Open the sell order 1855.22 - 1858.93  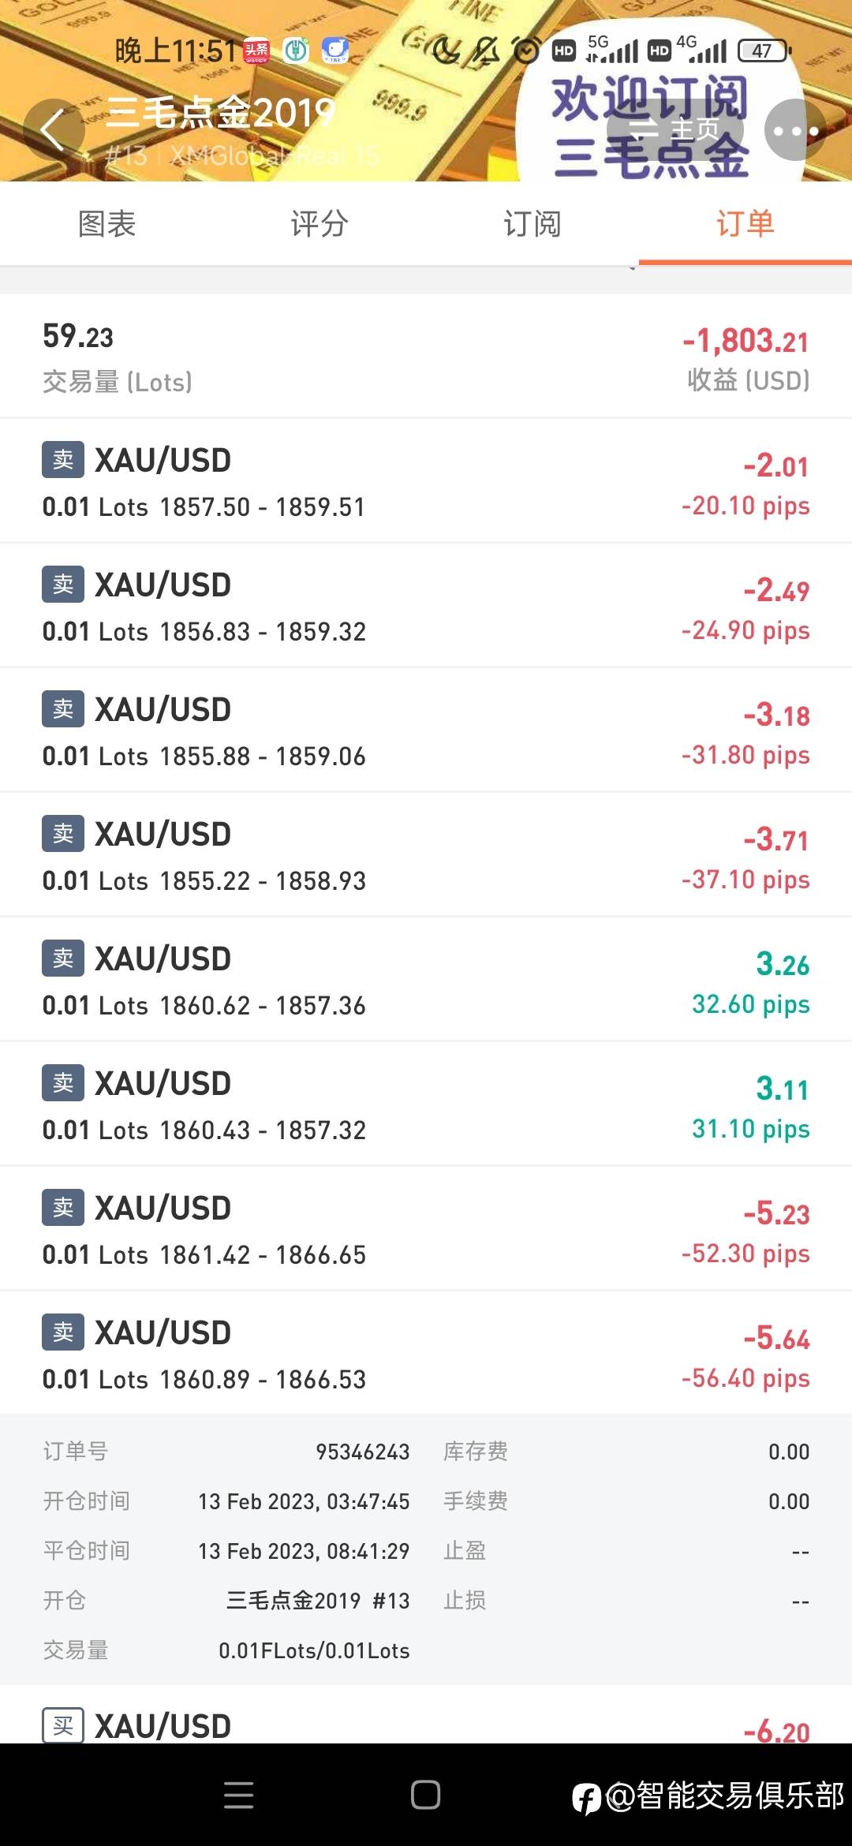pos(426,855)
